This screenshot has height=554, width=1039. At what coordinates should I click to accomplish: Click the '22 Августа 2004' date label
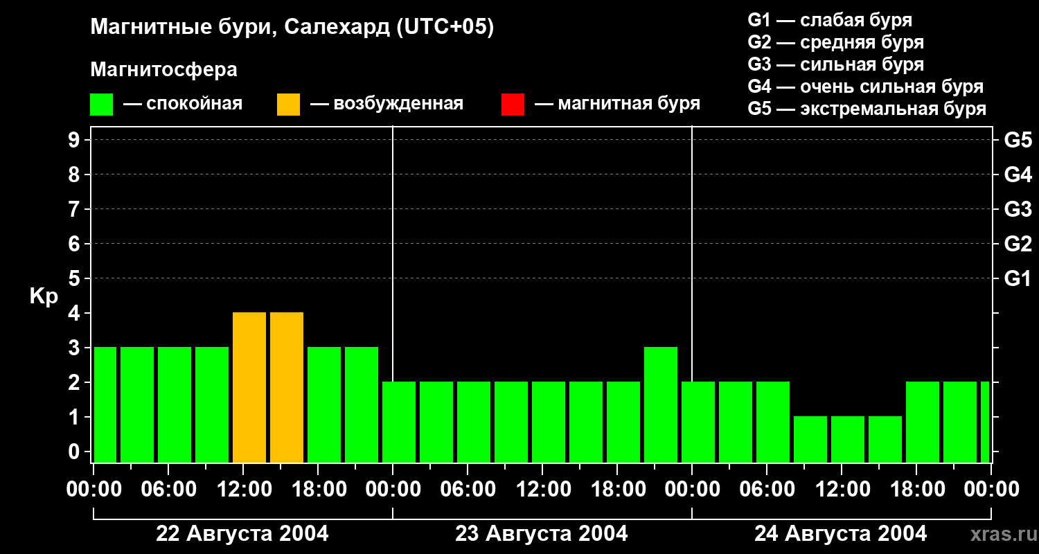pyautogui.click(x=242, y=534)
